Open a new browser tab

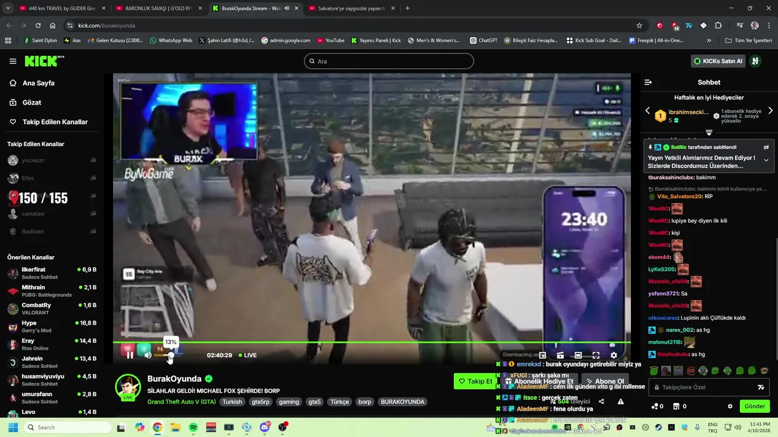(x=407, y=8)
